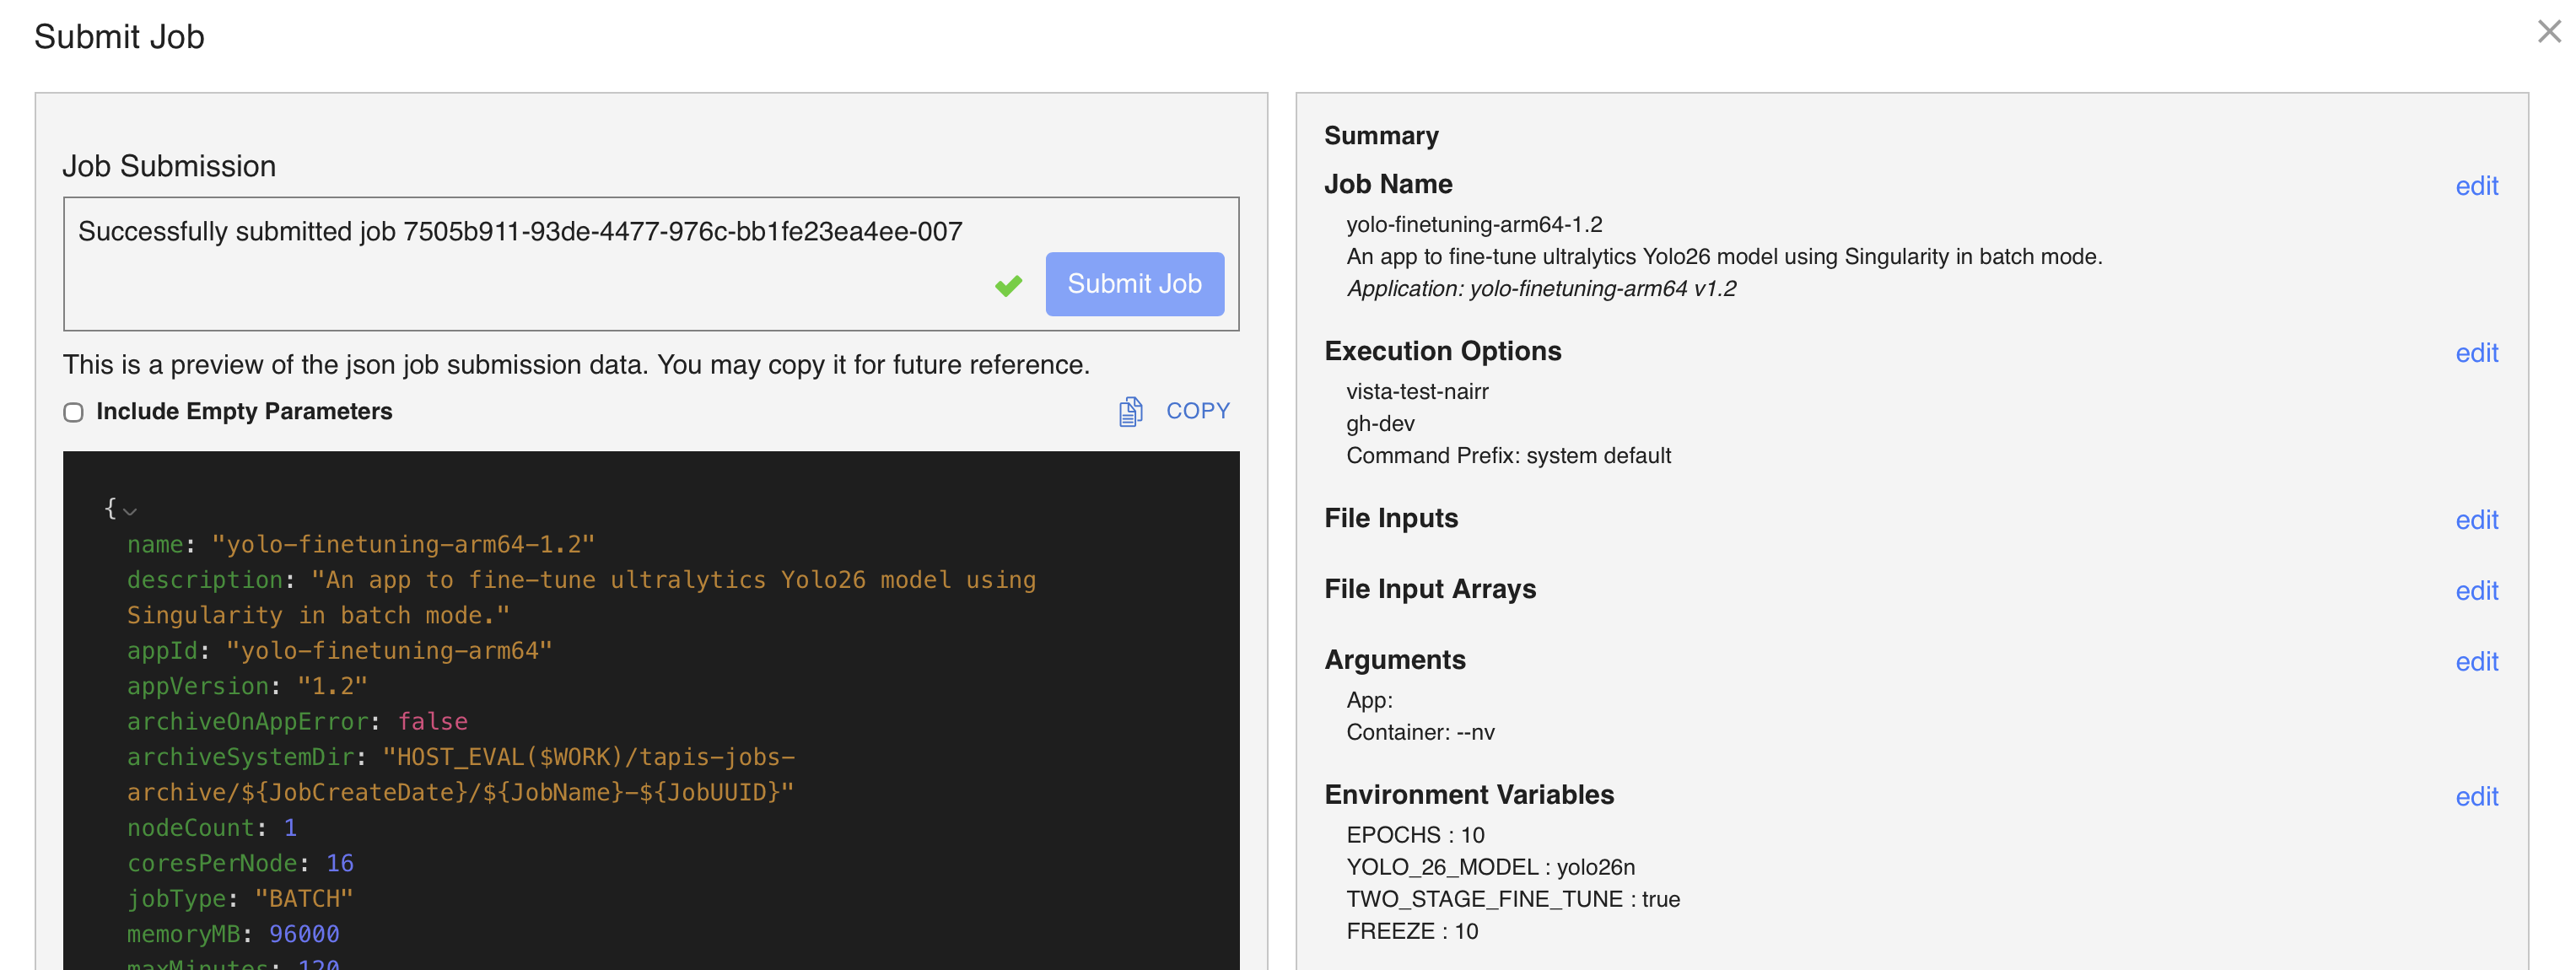Viewport: 2576px width, 970px height.
Task: Click the Summary heading
Action: pyautogui.click(x=1381, y=136)
